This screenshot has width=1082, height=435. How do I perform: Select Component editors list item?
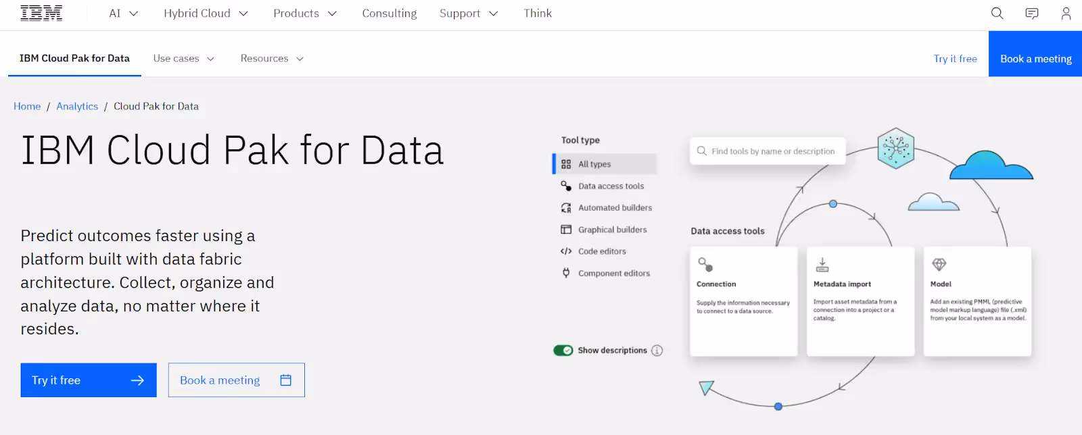click(605, 273)
